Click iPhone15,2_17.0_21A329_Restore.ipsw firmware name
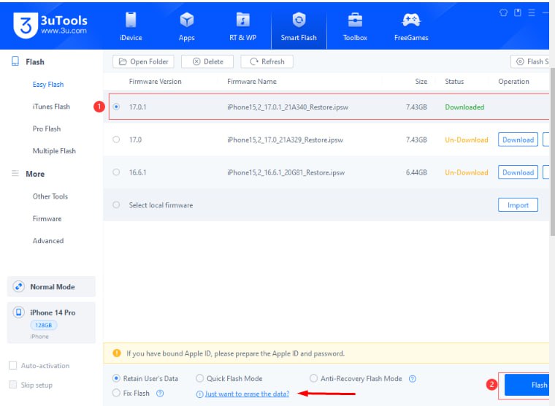 [285, 139]
